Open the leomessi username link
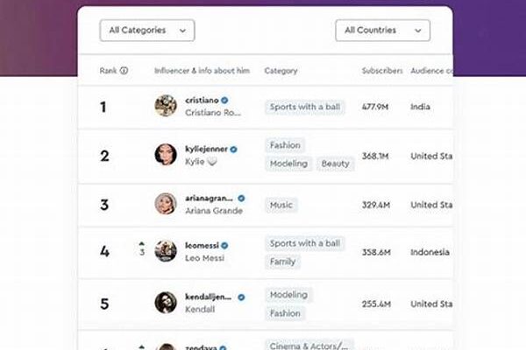Image resolution: width=526 pixels, height=350 pixels. [201, 246]
